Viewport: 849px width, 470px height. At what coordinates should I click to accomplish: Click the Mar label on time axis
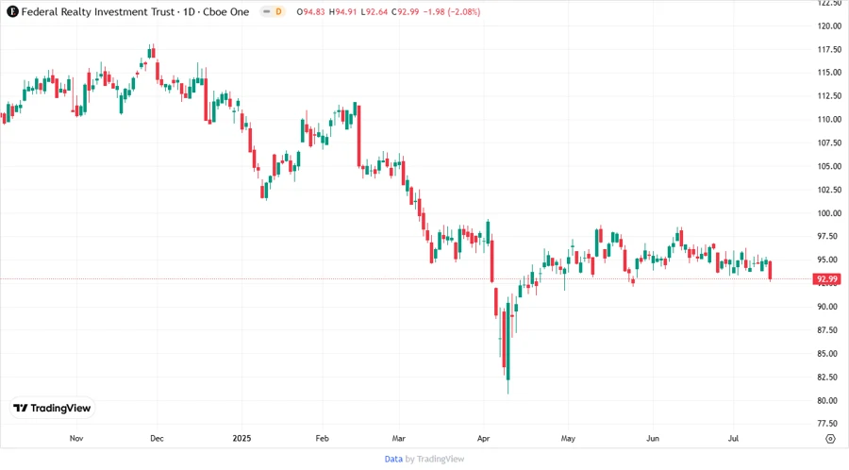(398, 438)
